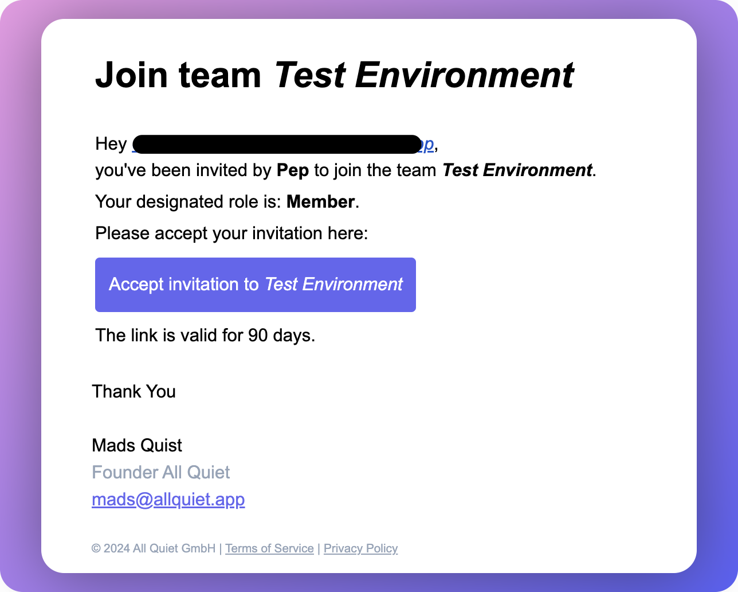Click the bold inviter name Pep
The height and width of the screenshot is (592, 738).
click(293, 170)
